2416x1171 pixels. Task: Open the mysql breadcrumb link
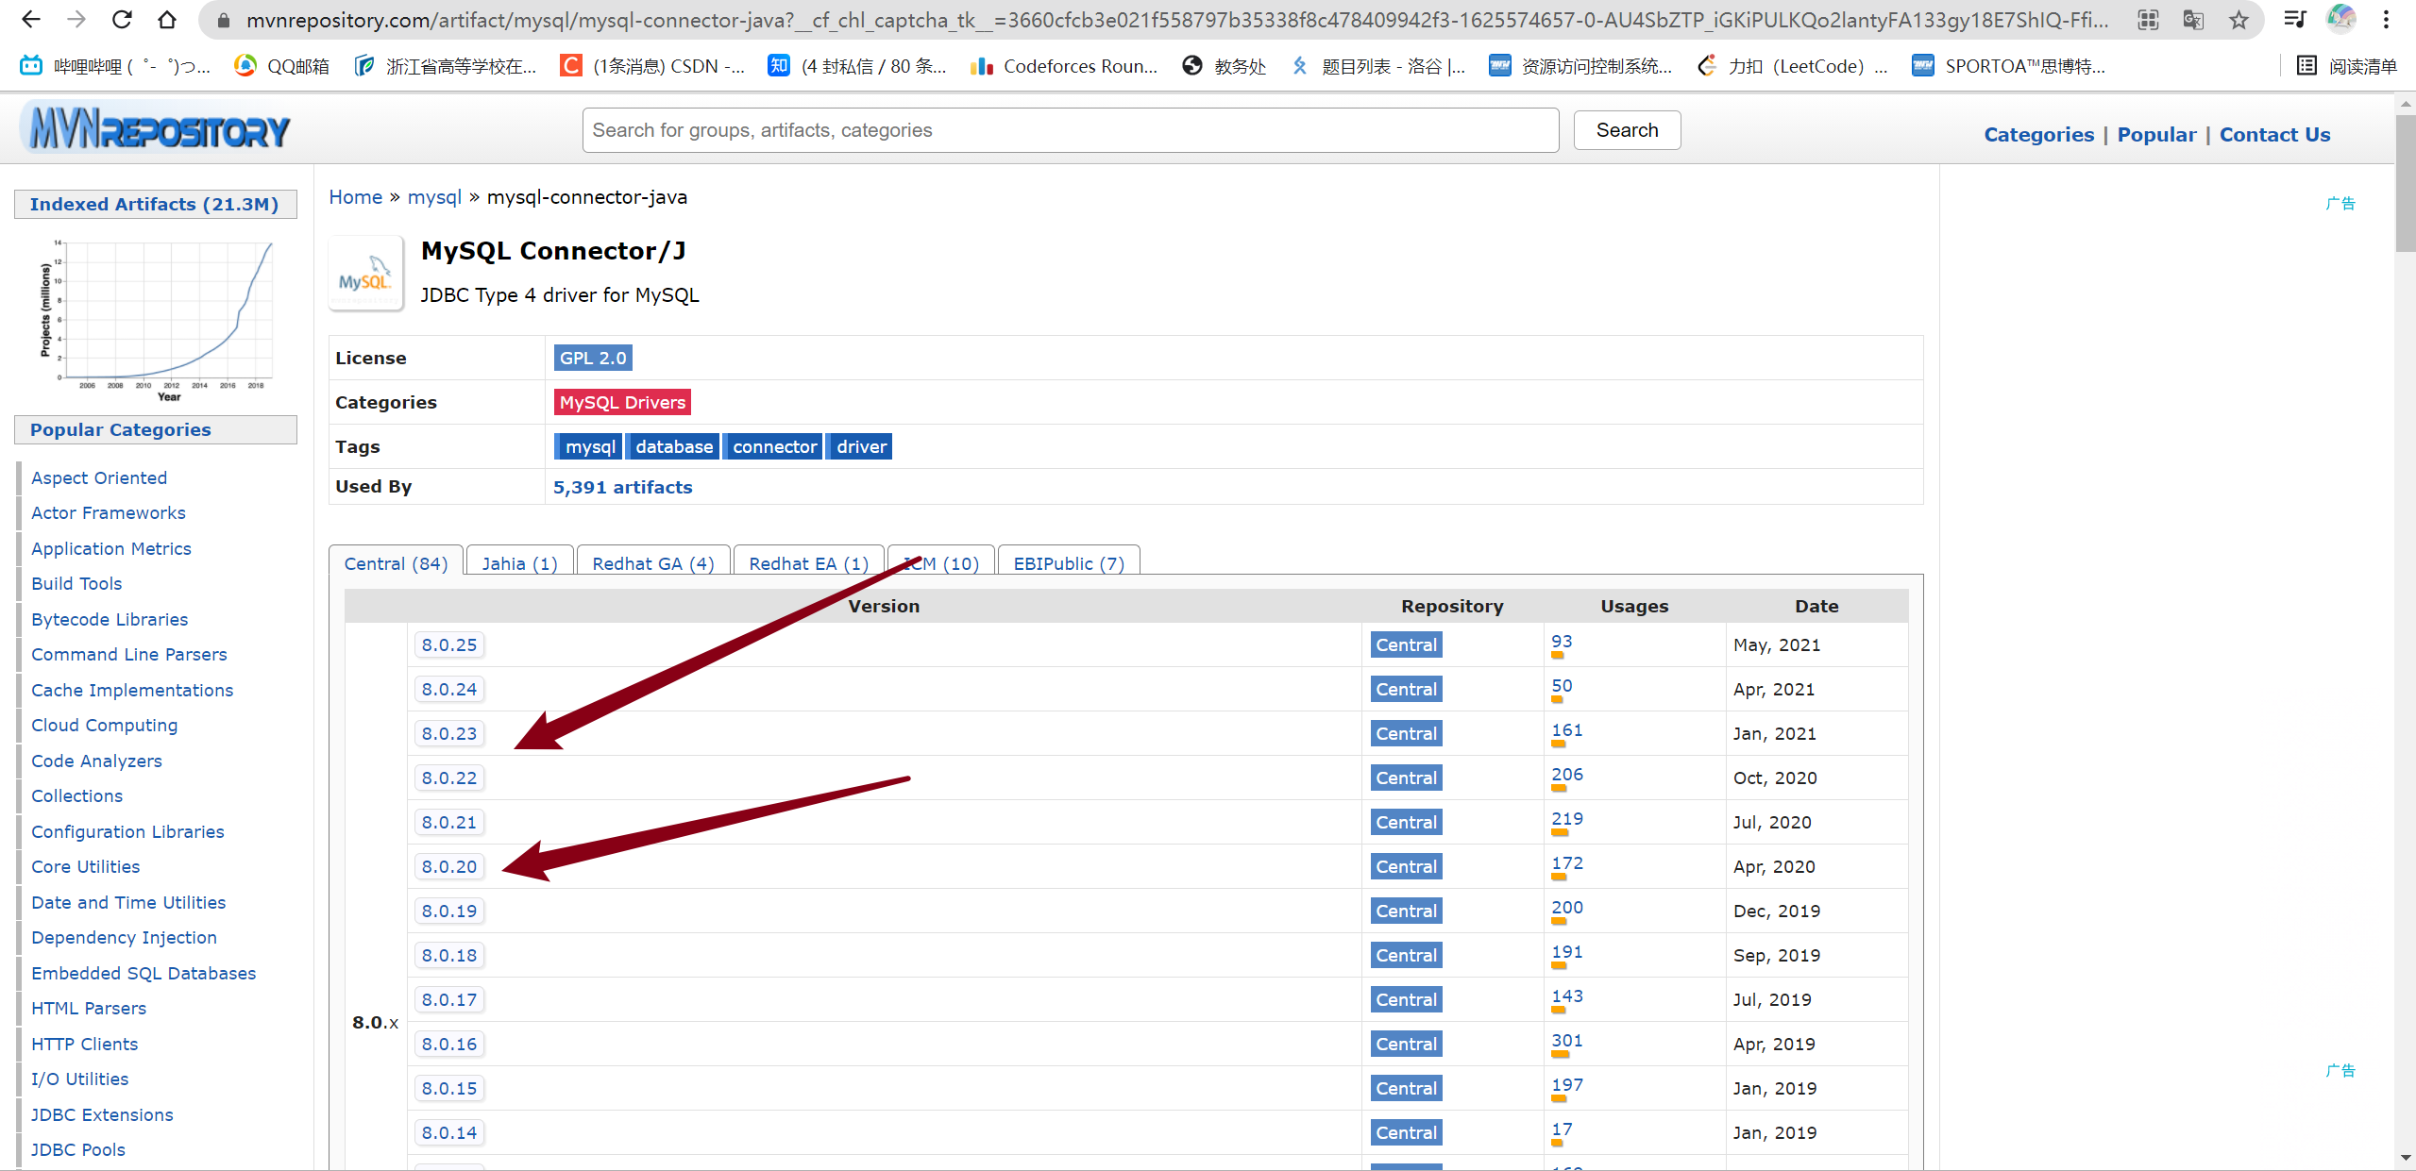click(434, 197)
